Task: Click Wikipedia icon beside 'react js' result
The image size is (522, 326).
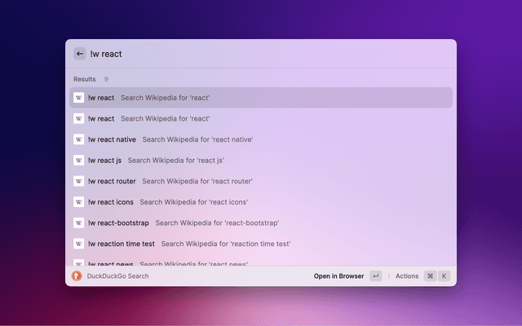Action: tap(79, 161)
